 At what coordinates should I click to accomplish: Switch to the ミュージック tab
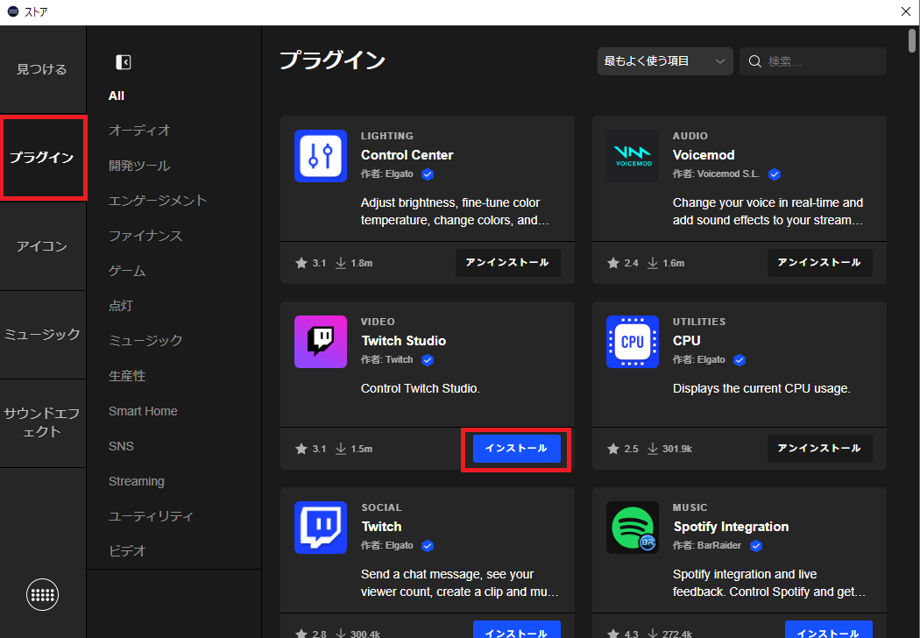click(x=41, y=333)
